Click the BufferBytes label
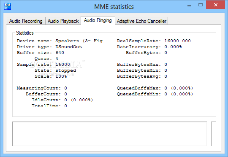228x157 pixels. [x=144, y=53]
